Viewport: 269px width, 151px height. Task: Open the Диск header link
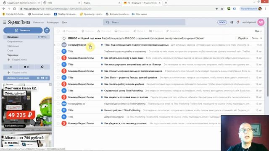click(x=64, y=22)
